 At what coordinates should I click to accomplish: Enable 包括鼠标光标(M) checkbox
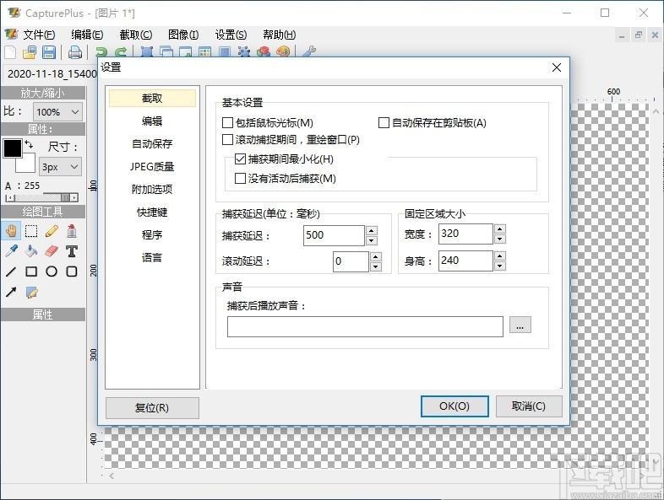click(x=227, y=122)
